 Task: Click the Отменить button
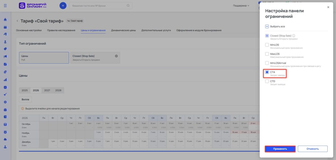click(312, 149)
